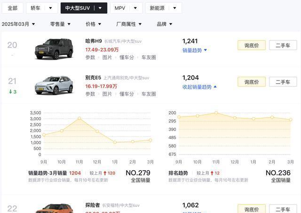Viewport: 301px width, 213px height.
Task: Open the 哈弗H9 car thumbnail
Action: 54,48
